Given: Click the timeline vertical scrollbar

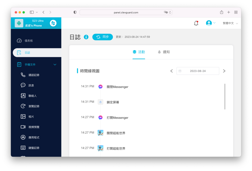Looking at the screenshot, I should pos(225,97).
